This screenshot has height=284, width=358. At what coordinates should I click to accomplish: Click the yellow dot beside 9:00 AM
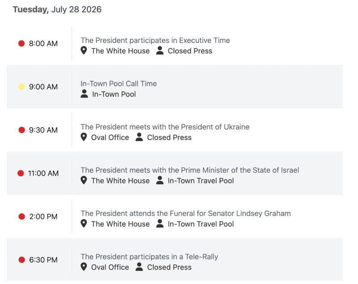coord(22,87)
